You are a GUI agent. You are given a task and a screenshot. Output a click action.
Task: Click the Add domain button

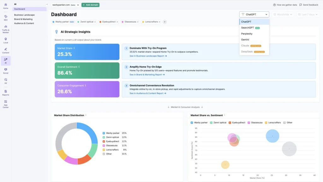pos(90,5)
